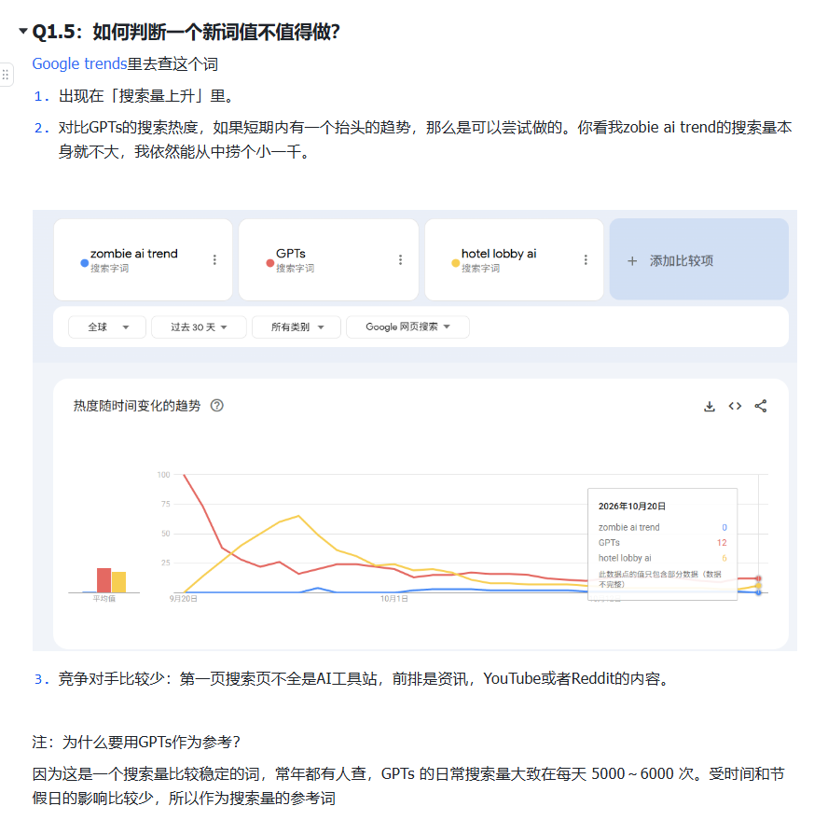Click the red dot of GPTs
Screen dimensions: 814x834
pos(270,263)
